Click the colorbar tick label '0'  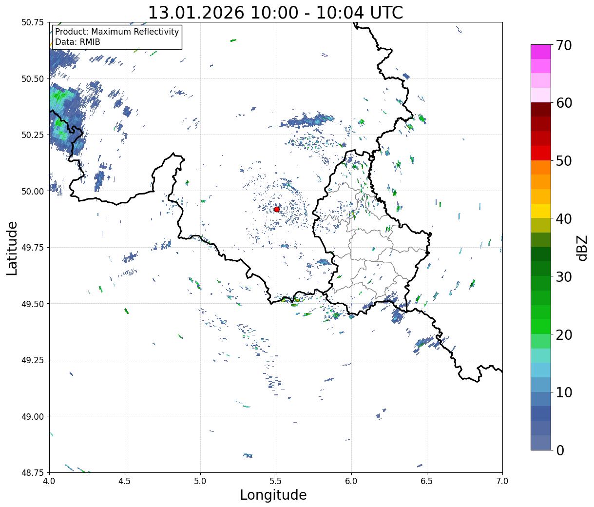click(x=559, y=450)
